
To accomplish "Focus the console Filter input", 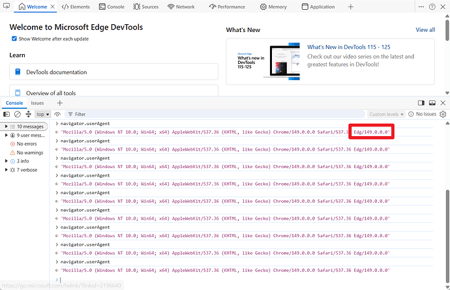I will [x=215, y=114].
